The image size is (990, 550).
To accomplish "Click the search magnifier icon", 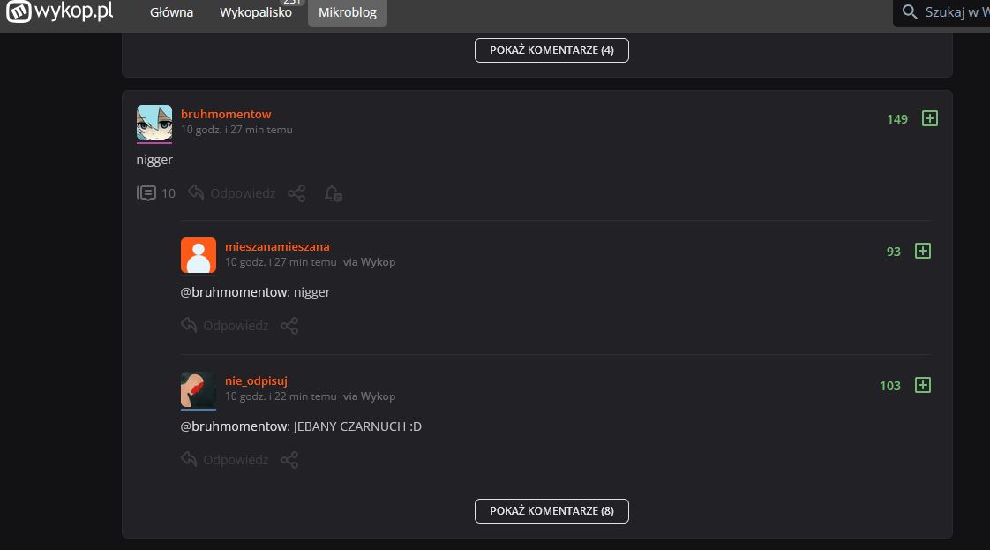I will click(x=910, y=12).
